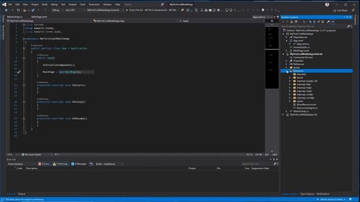Click the Live Share button

[x=340, y=10]
